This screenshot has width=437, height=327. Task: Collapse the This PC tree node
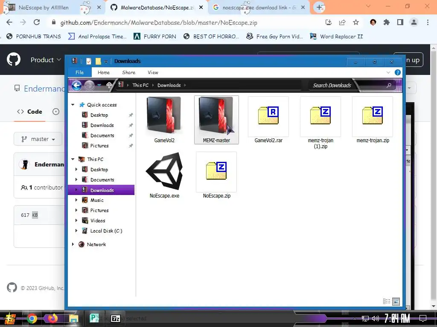pyautogui.click(x=73, y=159)
